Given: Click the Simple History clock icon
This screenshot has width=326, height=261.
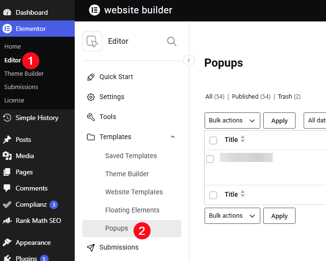Looking at the screenshot, I should click(7, 118).
